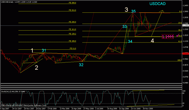Click the 16 Sep 2008 date label
The width and height of the screenshot is (189, 110).
tap(124, 108)
